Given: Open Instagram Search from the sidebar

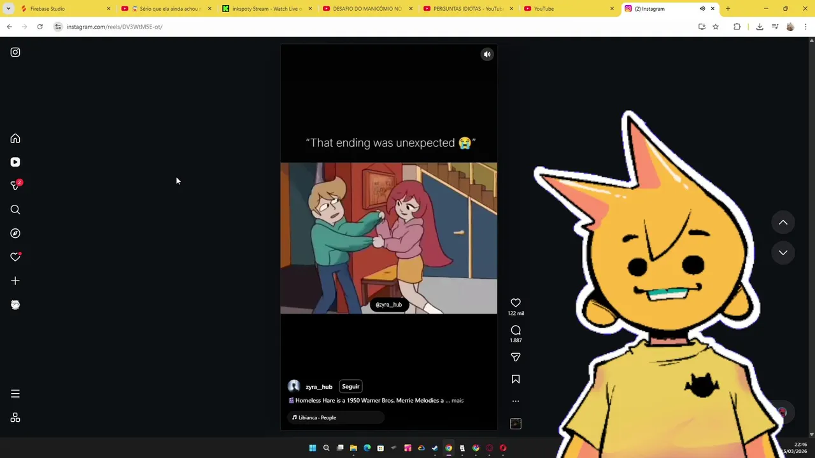Looking at the screenshot, I should [15, 209].
